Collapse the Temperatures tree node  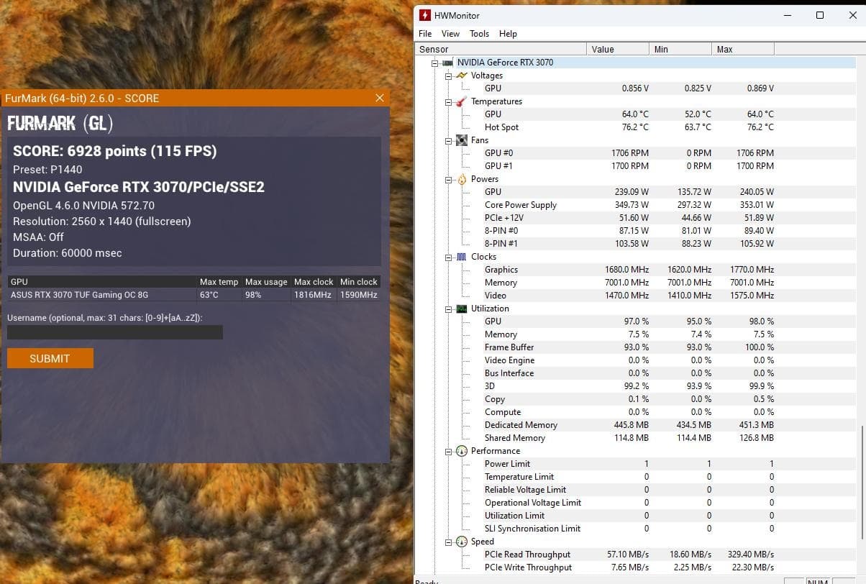449,101
